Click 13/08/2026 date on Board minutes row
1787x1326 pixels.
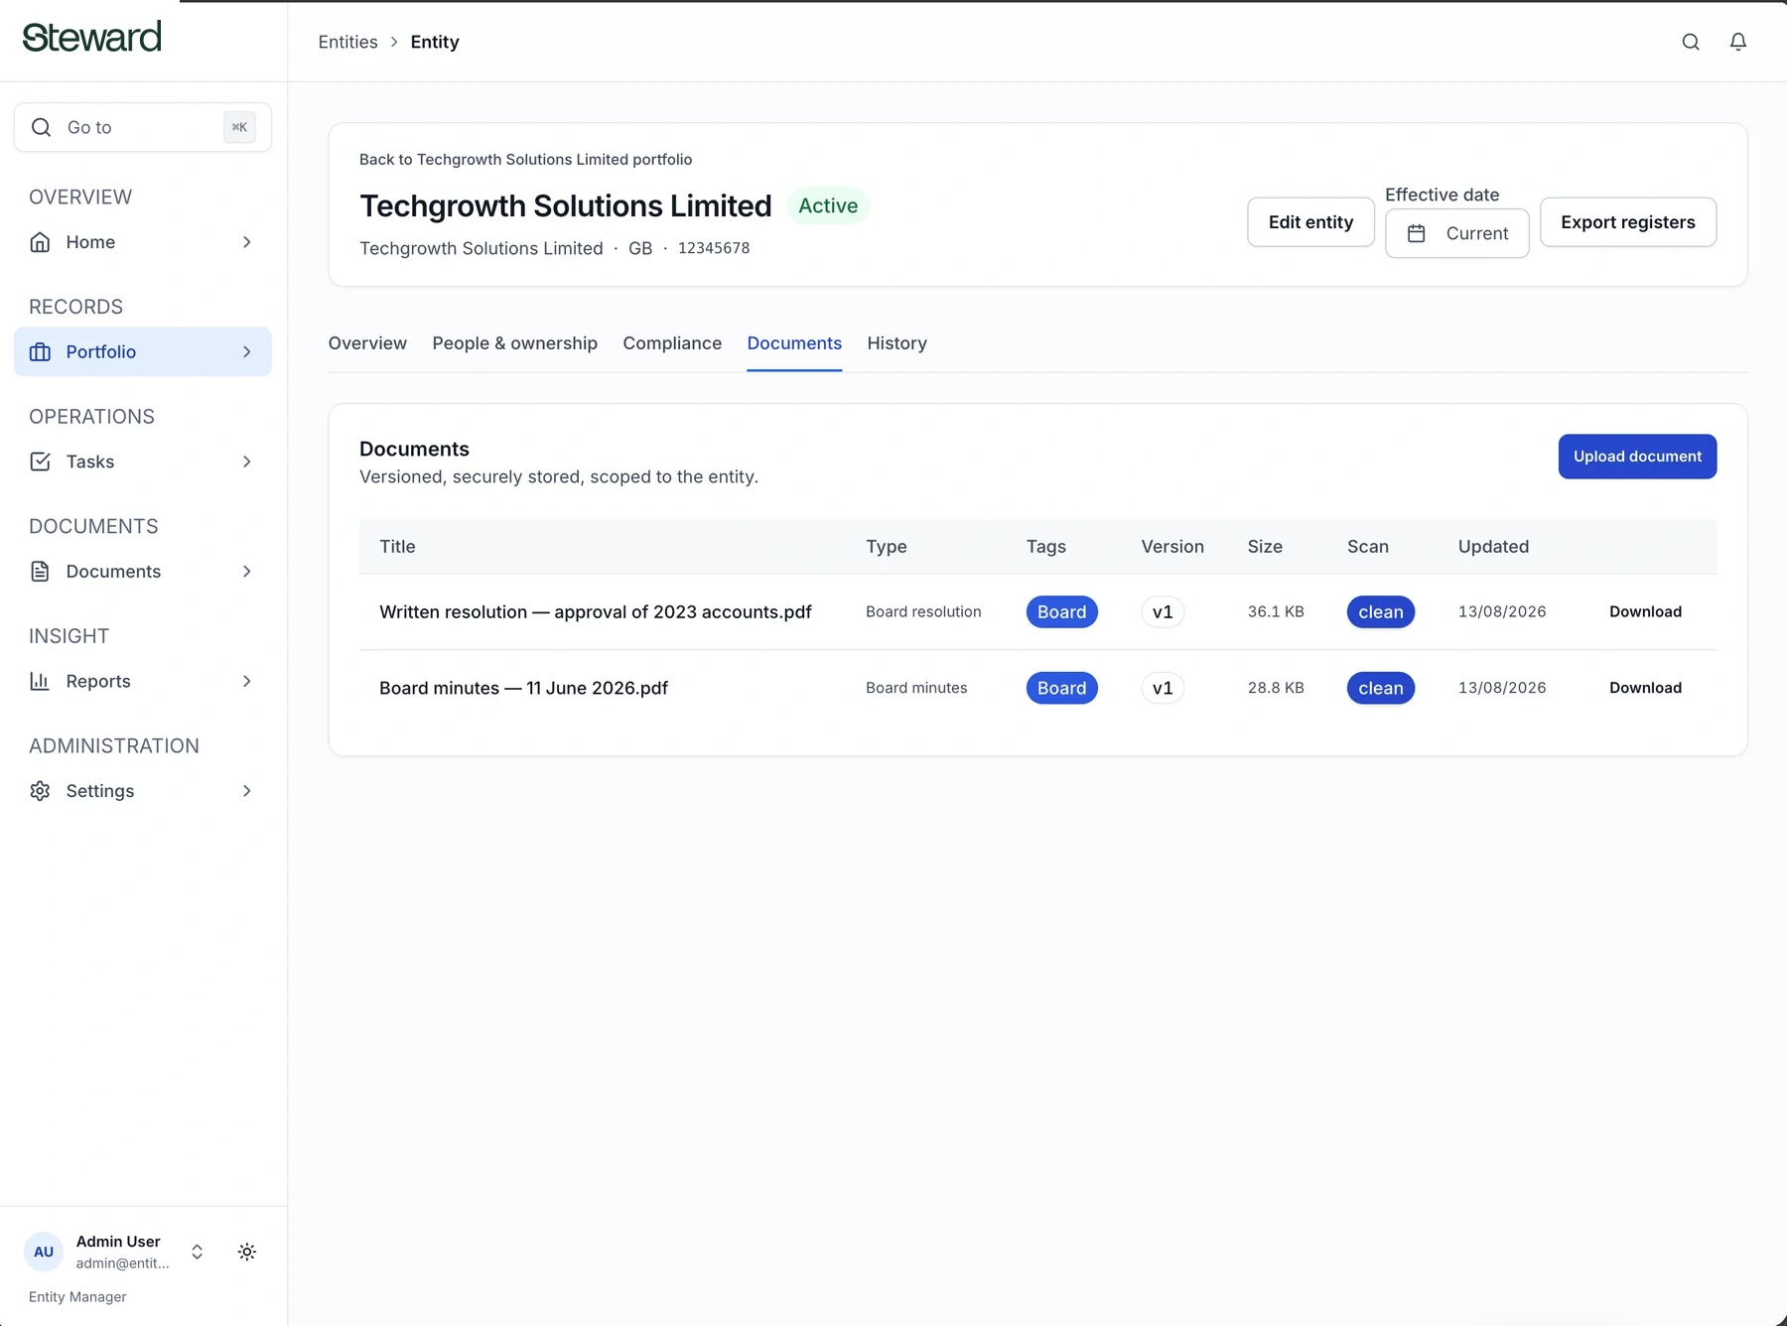coord(1502,688)
